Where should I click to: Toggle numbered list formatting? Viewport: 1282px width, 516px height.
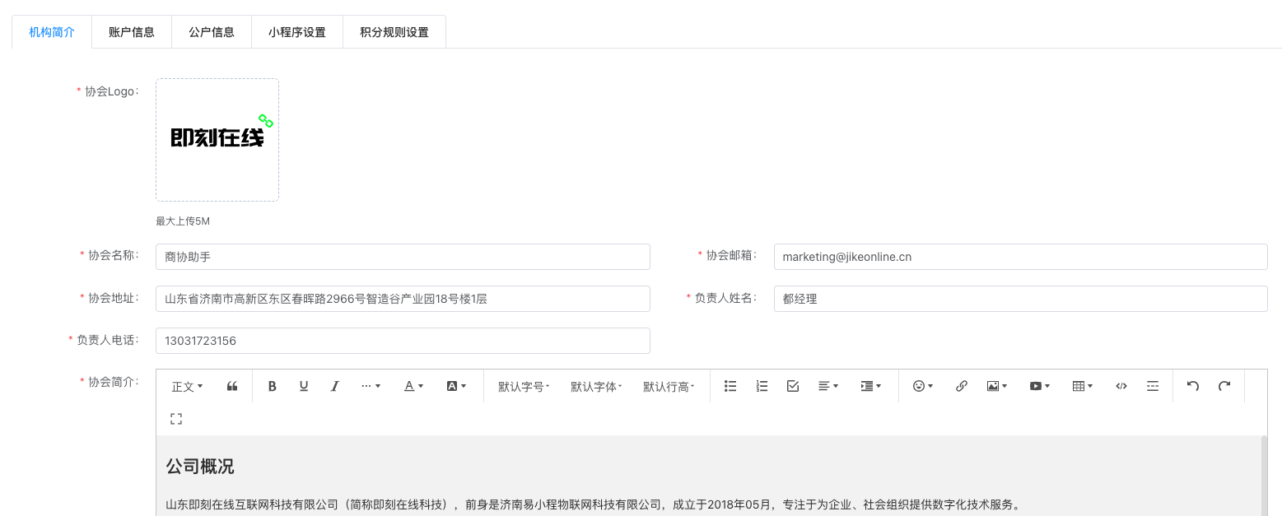(x=762, y=386)
